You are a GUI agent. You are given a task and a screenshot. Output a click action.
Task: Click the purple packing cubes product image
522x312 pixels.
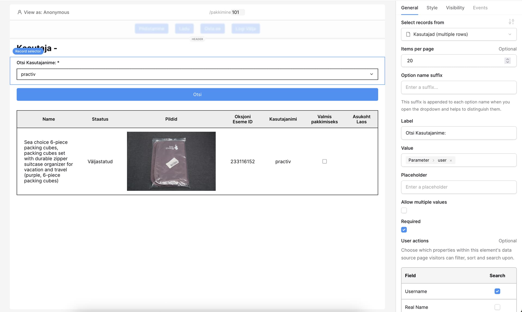tap(171, 161)
